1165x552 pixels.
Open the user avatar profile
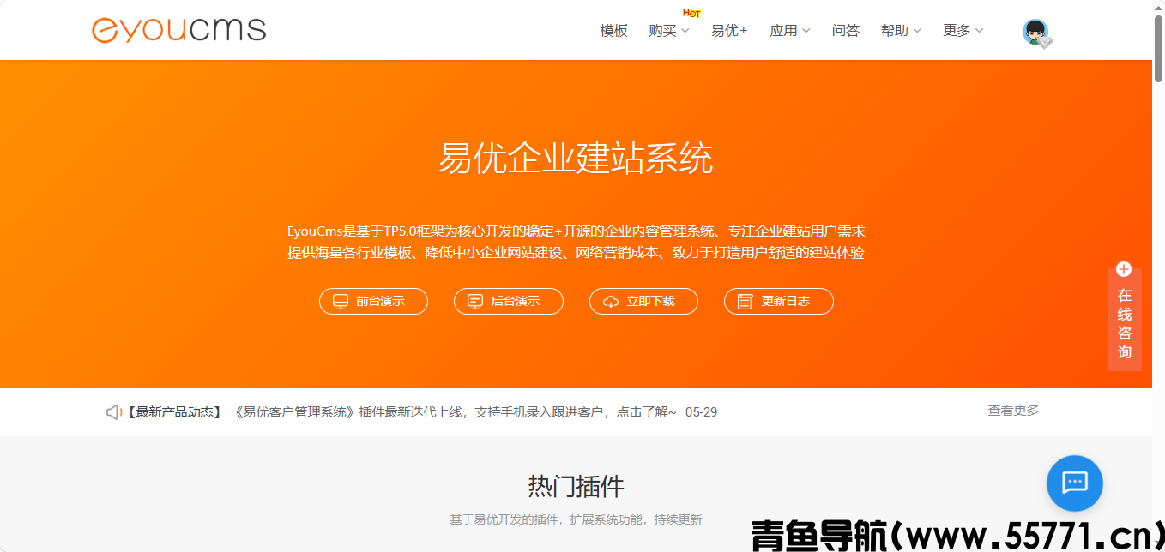click(1035, 32)
